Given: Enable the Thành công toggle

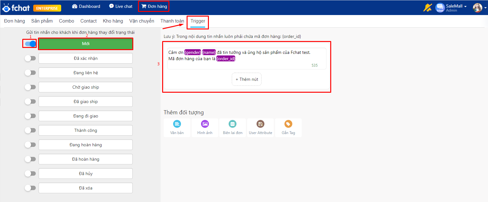Looking at the screenshot, I should [30, 130].
